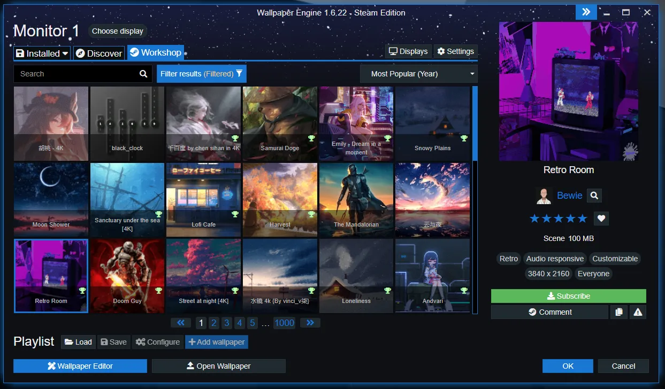This screenshot has height=389, width=665.
Task: Select the Samurai Doge wallpaper
Action: click(x=280, y=123)
